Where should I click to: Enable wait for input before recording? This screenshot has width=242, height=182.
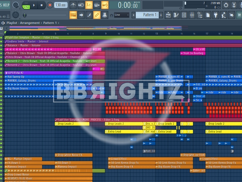(x=81, y=5)
